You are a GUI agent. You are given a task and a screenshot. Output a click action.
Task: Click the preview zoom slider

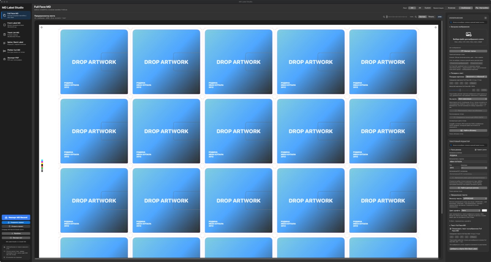[x=396, y=17]
